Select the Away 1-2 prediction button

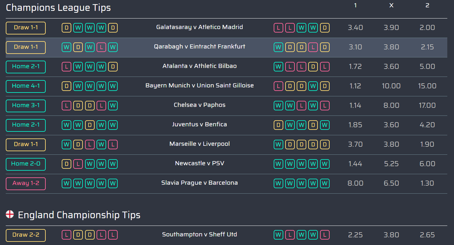26,183
